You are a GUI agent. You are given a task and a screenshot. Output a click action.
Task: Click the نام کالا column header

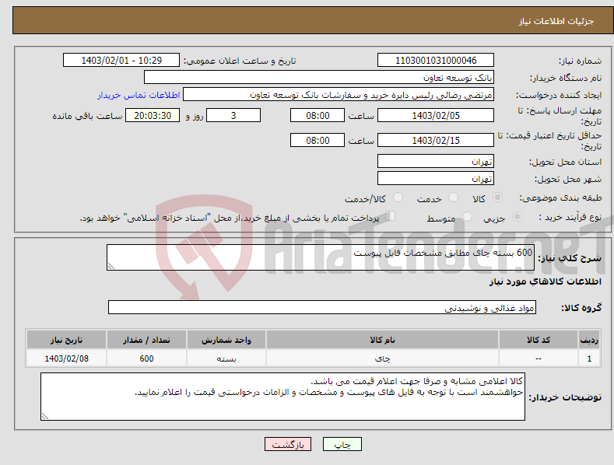tap(383, 340)
